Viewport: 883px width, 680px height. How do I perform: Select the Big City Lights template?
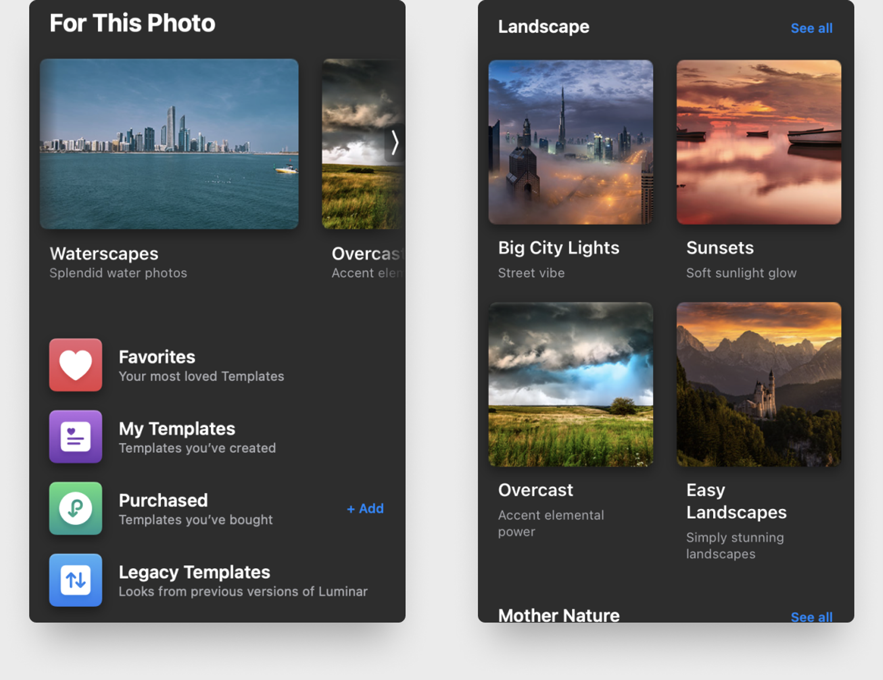click(570, 142)
